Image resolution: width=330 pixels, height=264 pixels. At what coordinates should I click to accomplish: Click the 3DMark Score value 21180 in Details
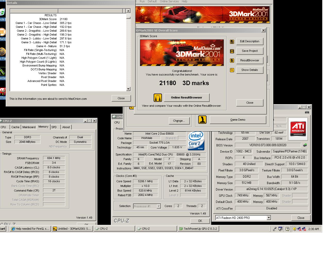coord(63,19)
